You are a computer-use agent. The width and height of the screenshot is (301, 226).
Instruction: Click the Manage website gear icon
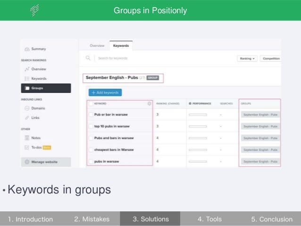click(27, 162)
